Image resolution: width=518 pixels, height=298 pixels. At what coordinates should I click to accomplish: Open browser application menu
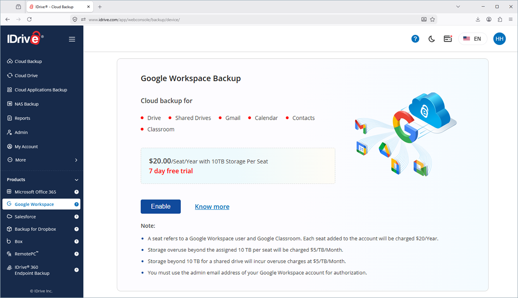(x=511, y=20)
